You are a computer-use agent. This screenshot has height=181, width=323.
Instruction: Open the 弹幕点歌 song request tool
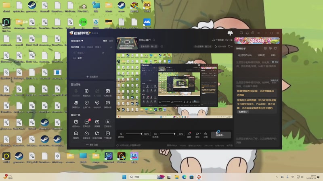click(x=108, y=104)
